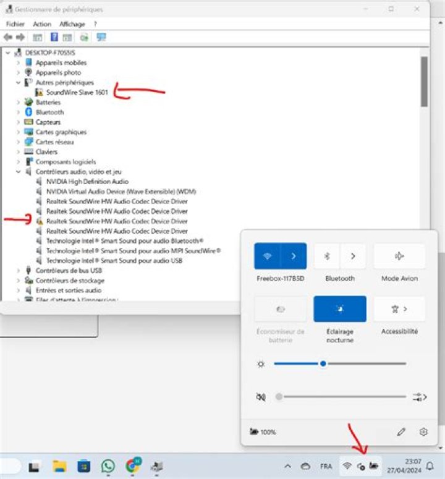Collapse Contrôleurs audio, vidéo et jeu node

19,172
